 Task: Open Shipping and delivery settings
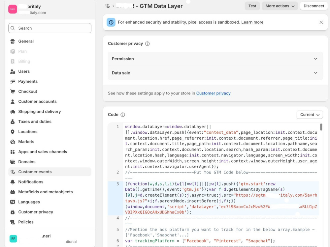pos(50,112)
